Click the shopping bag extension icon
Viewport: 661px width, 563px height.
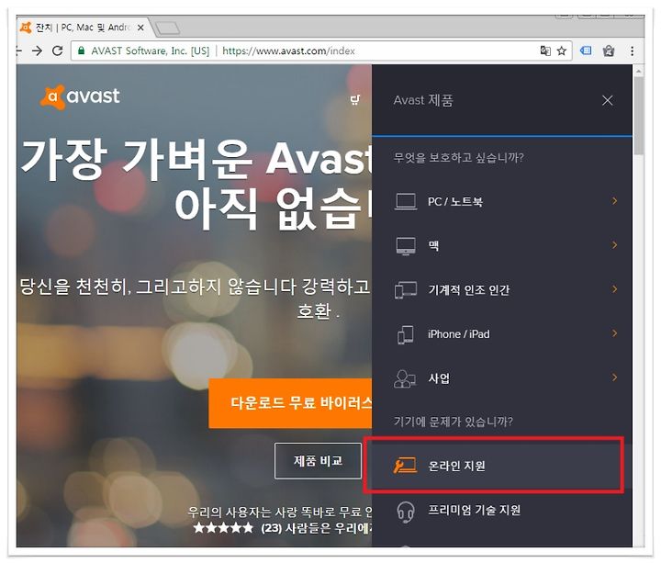(609, 51)
